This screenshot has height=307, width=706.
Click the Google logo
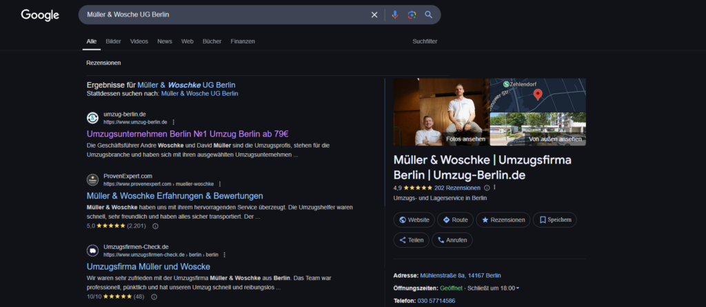pyautogui.click(x=40, y=15)
